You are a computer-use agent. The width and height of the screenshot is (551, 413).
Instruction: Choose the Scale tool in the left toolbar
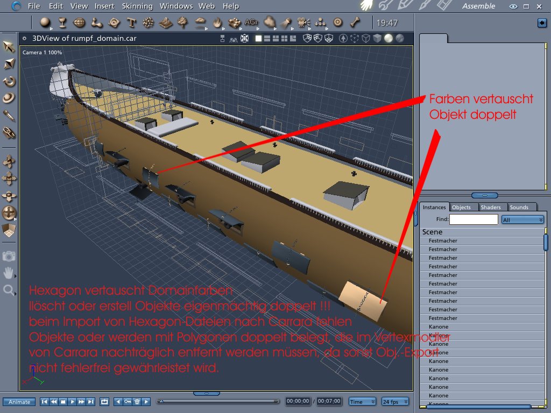click(x=9, y=63)
